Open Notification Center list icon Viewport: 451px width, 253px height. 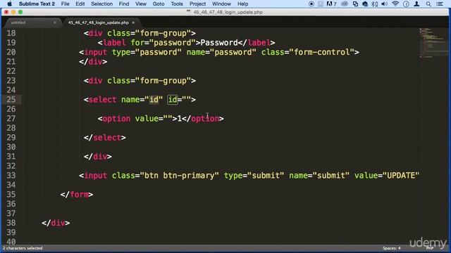click(x=440, y=4)
